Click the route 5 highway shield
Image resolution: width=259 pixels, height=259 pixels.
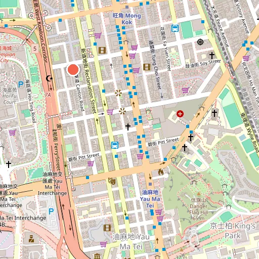(x=35, y=49)
